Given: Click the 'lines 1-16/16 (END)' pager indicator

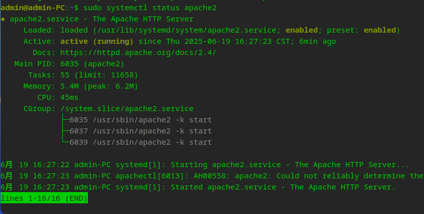Looking at the screenshot, I should (44, 198).
